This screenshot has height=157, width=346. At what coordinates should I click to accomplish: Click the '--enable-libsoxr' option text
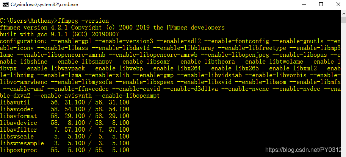pyautogui.click(x=143, y=62)
